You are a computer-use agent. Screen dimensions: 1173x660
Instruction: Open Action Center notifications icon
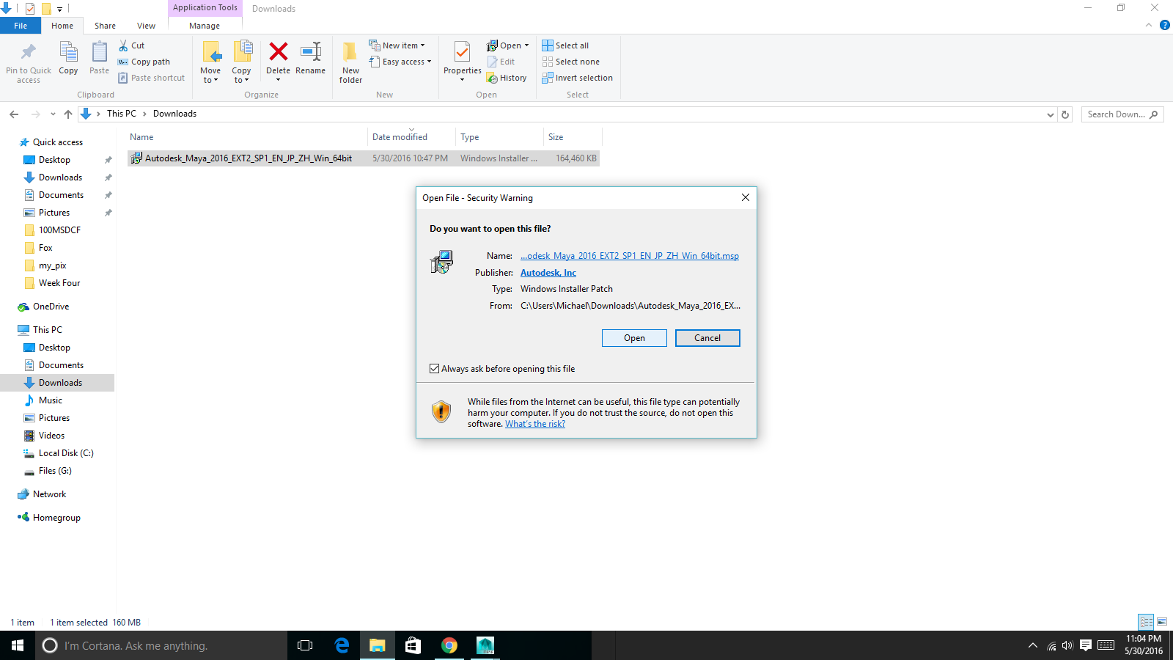coord(1086,645)
